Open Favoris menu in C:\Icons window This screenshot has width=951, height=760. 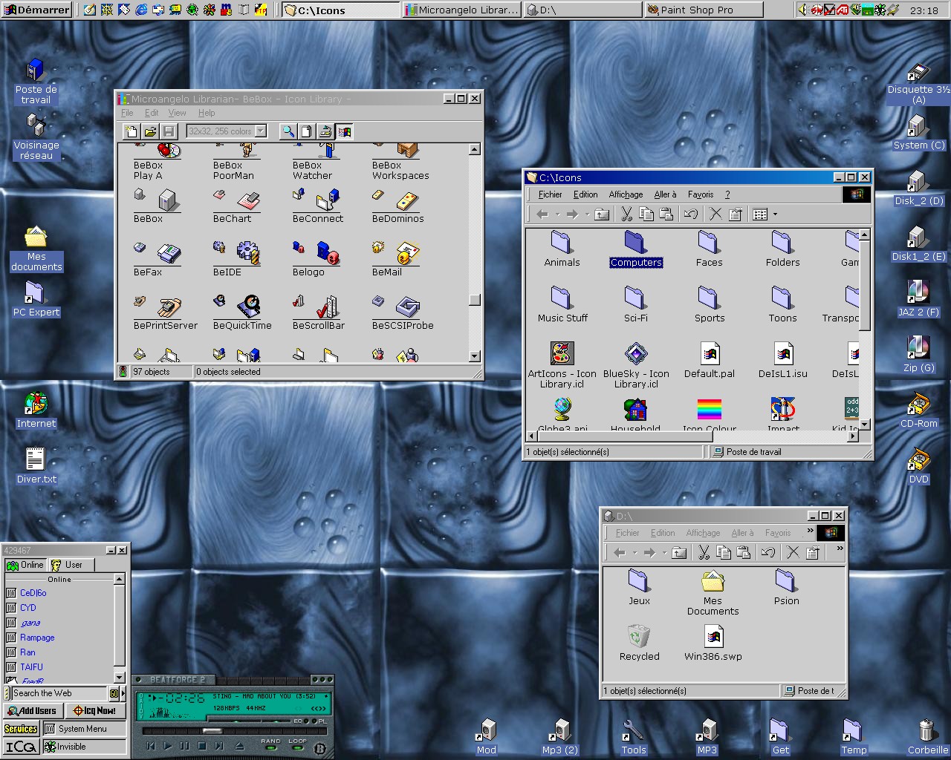coord(700,194)
